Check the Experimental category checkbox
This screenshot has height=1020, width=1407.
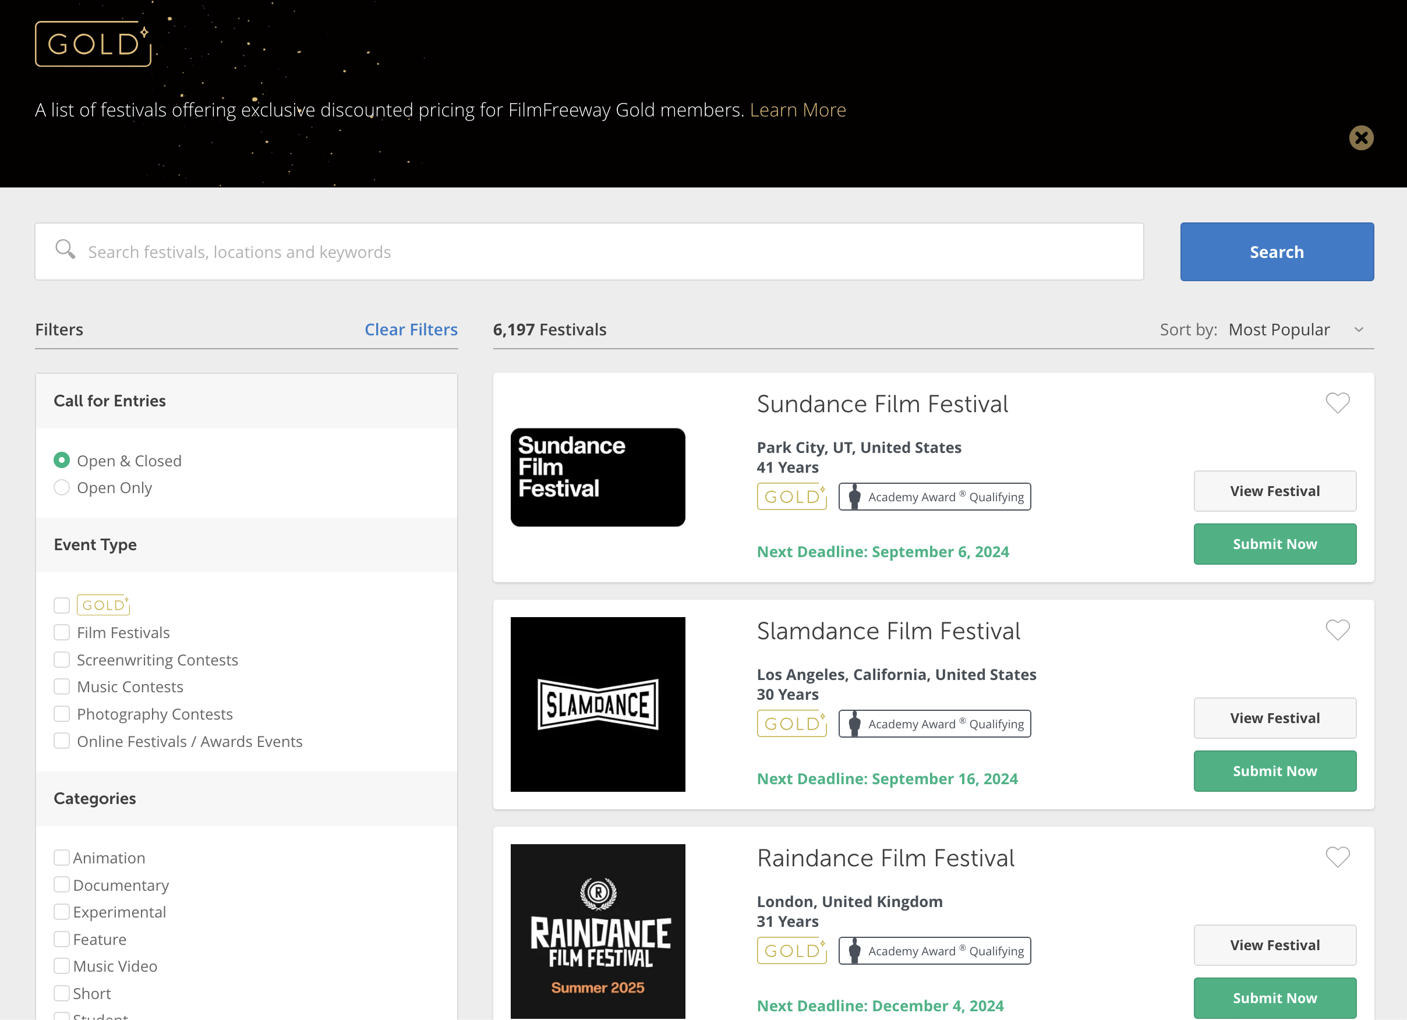61,912
